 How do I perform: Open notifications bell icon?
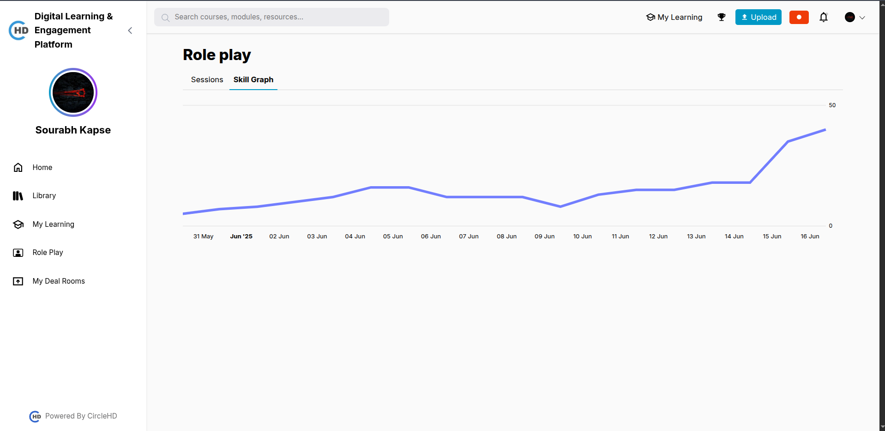823,17
